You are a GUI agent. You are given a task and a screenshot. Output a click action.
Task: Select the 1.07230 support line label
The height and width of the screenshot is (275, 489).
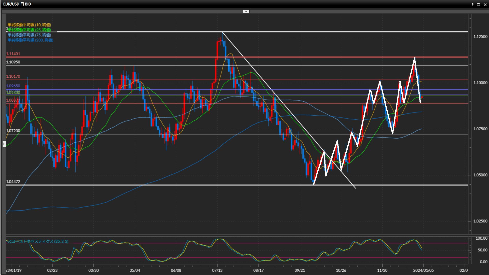(x=13, y=131)
